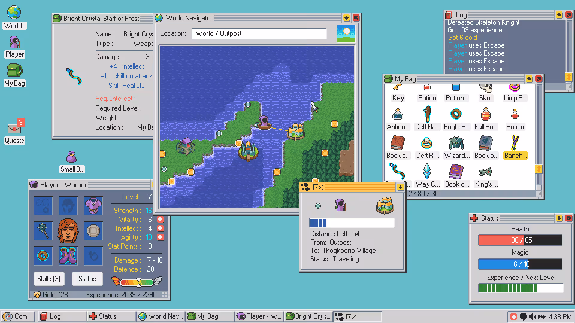This screenshot has width=575, height=323.
Task: Select the Antidote potion in bag
Action: click(x=398, y=119)
